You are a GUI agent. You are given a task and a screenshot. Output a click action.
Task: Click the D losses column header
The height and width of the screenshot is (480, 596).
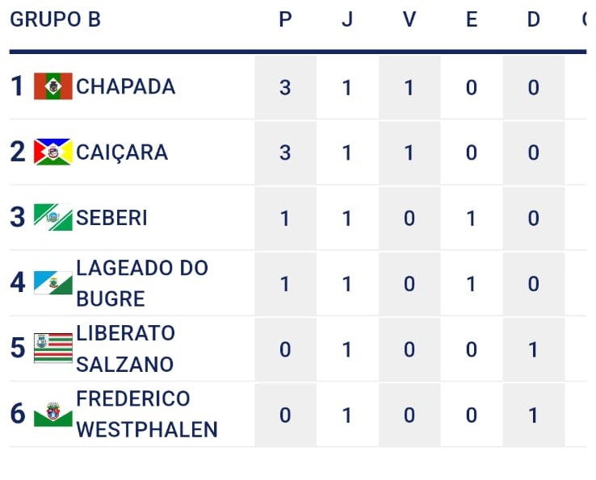click(534, 19)
